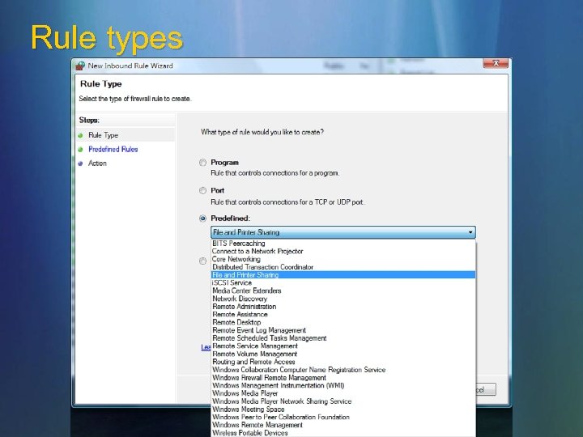Choose Remote Assistance option in list
Image resolution: width=583 pixels, height=437 pixels.
click(240, 314)
